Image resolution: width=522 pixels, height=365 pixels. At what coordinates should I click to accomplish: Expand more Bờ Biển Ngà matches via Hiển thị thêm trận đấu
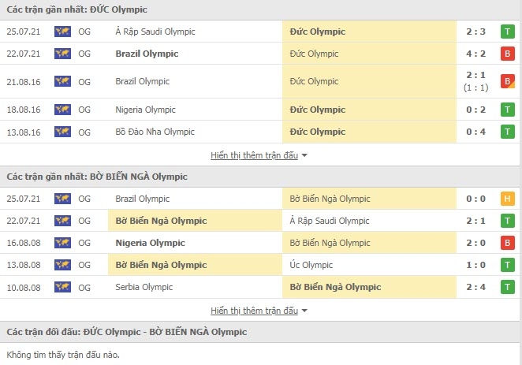point(255,311)
